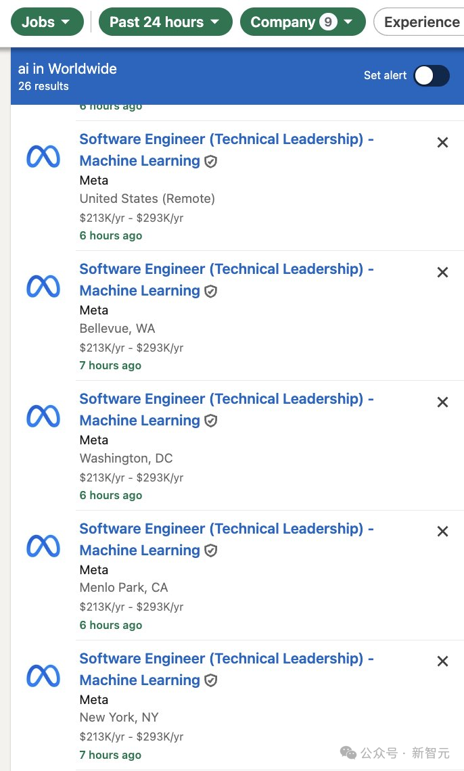Screen dimensions: 464x771
Task: Open the Experience filter pill
Action: (x=419, y=22)
